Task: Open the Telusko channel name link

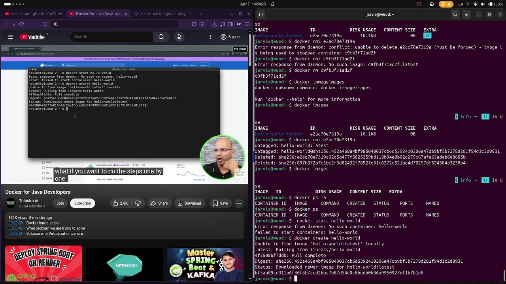Action: click(26, 201)
